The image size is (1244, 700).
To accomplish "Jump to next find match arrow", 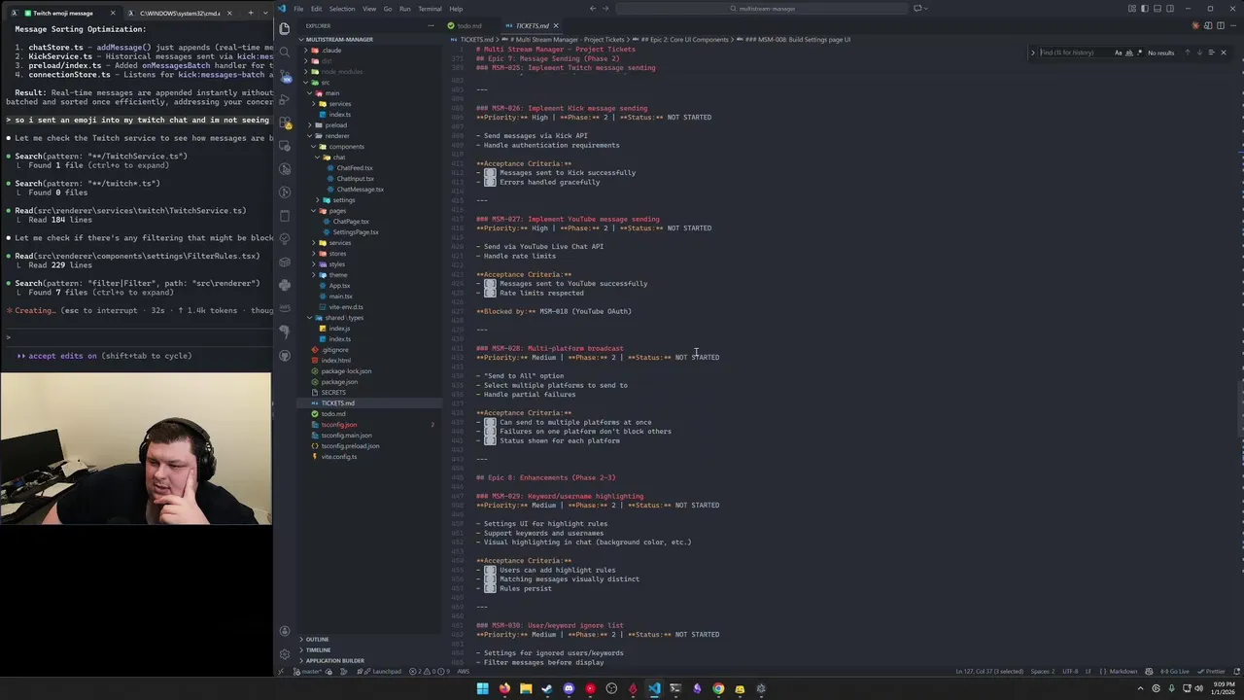I will tap(1199, 52).
